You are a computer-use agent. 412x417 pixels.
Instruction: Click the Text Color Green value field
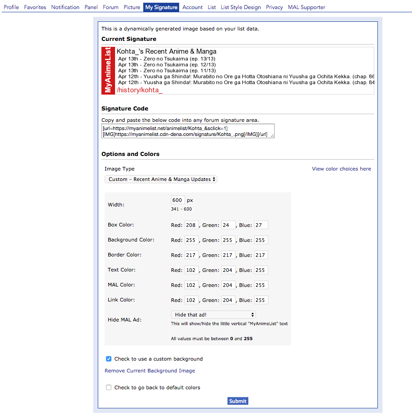(228, 270)
